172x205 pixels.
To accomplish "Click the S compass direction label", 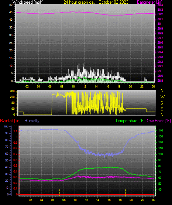I will 162,103.
